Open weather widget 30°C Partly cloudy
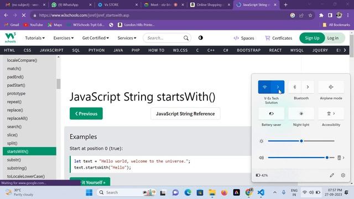Screen dimensions: 354x199 [x=19, y=192]
